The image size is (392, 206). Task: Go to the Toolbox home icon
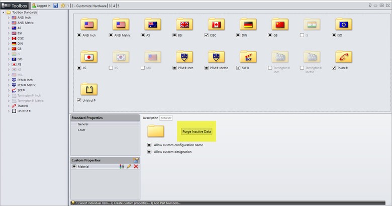tap(63, 6)
